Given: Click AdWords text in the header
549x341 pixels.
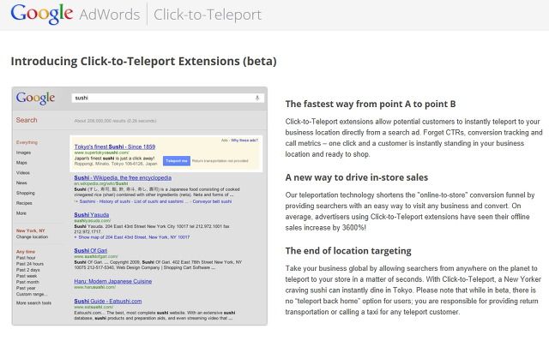Looking at the screenshot, I should tap(110, 15).
